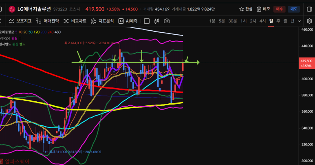Open 매매전략 trading strategy tool

(47, 21)
